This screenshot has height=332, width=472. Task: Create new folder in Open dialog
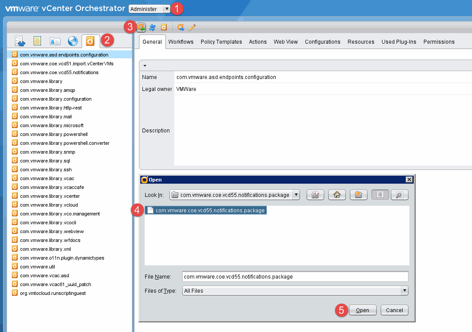(359, 195)
